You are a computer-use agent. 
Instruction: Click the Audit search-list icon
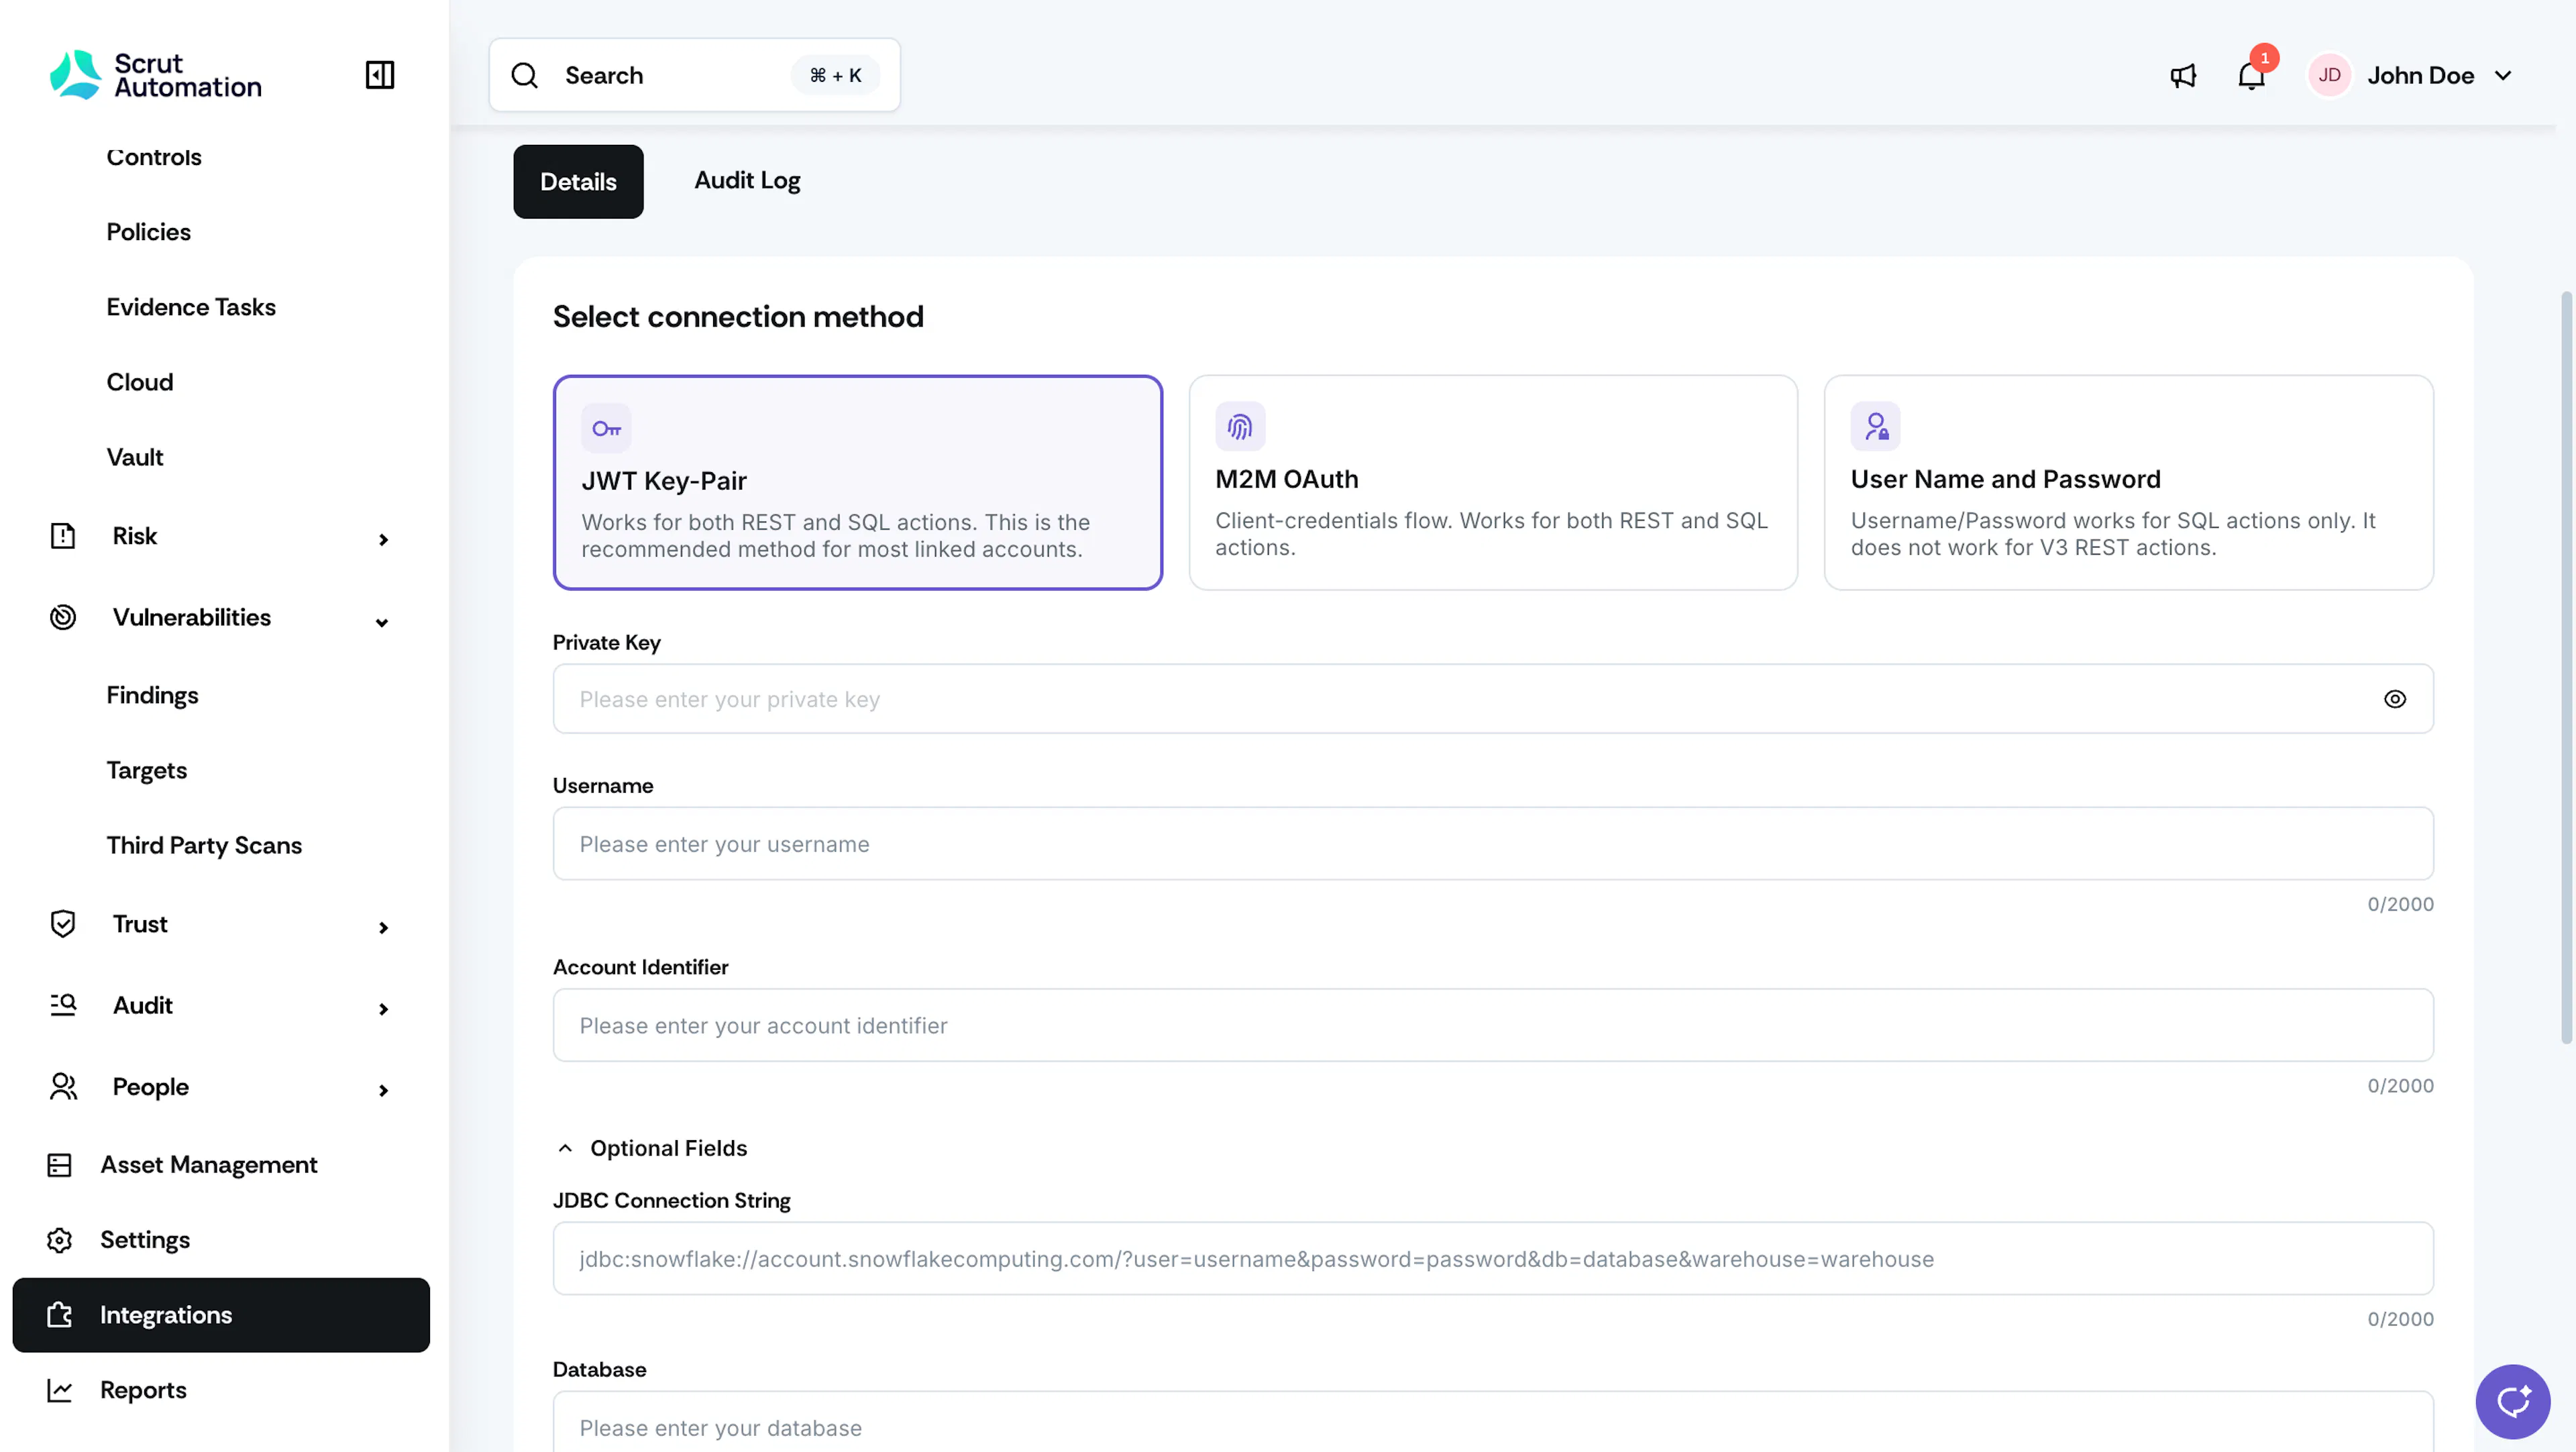[x=63, y=1005]
